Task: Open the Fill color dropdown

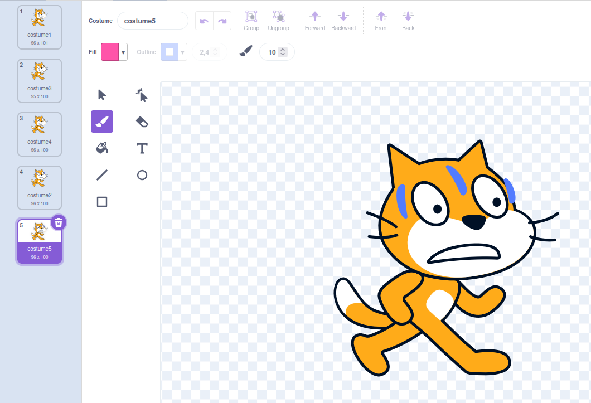Action: [x=123, y=52]
